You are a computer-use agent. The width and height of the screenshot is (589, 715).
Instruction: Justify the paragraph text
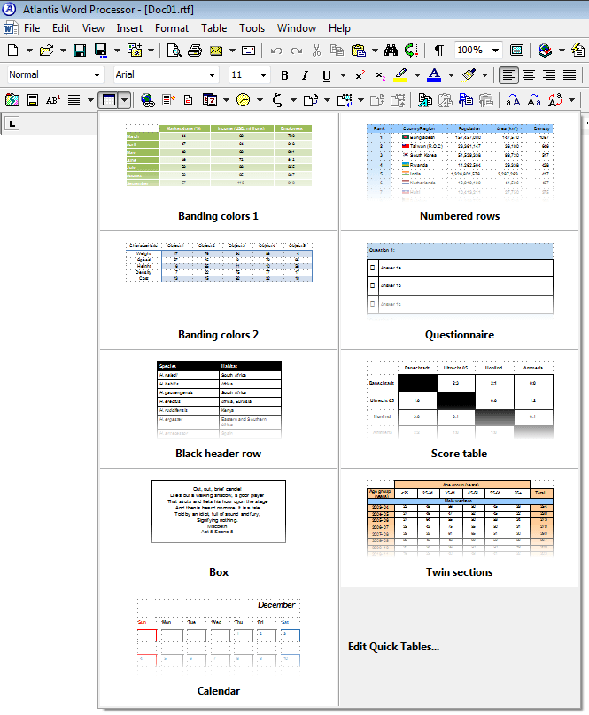tap(570, 74)
